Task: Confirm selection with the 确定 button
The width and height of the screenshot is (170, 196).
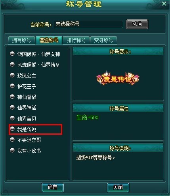Action: [53, 187]
